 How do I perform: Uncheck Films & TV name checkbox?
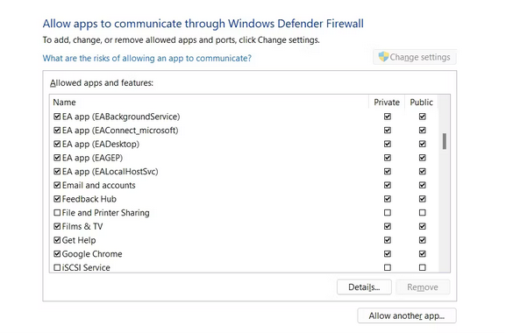[x=57, y=226]
